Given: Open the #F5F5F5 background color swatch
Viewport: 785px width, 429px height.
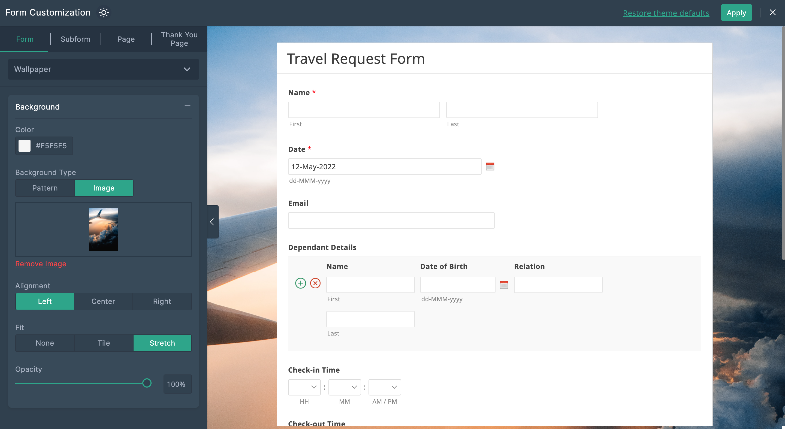Looking at the screenshot, I should [24, 146].
